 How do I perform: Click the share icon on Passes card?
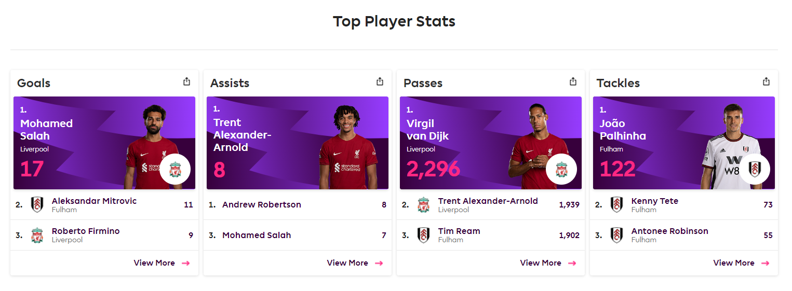(573, 81)
